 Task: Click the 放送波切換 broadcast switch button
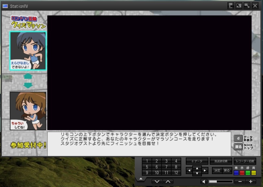click(x=221, y=161)
